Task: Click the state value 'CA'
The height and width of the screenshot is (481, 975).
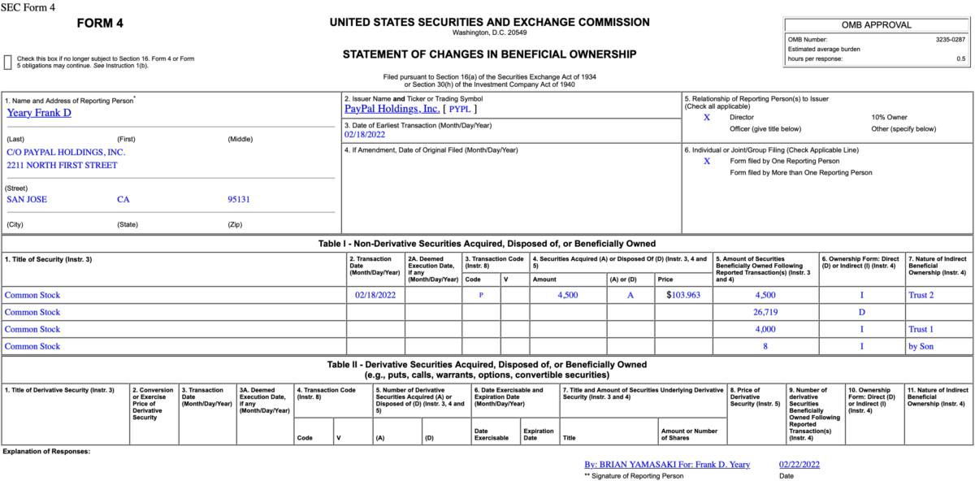Action: tap(123, 198)
